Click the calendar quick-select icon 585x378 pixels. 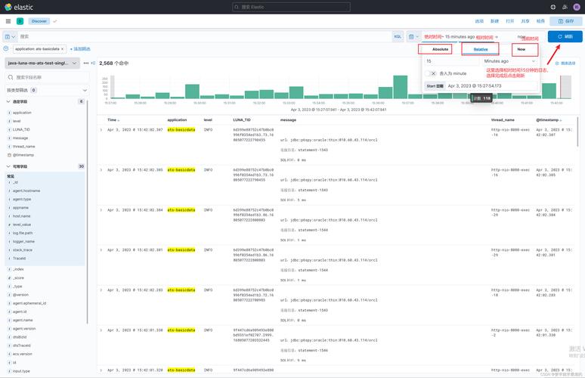coord(413,36)
